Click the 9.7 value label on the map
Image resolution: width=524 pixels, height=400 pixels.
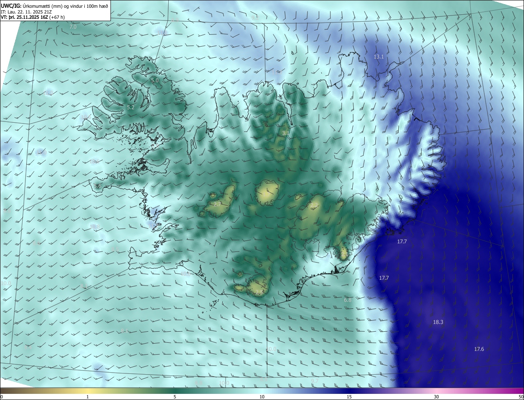pyautogui.click(x=315, y=381)
